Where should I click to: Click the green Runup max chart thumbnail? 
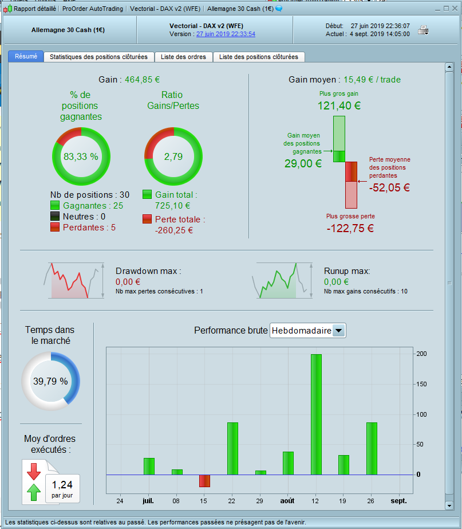(282, 281)
